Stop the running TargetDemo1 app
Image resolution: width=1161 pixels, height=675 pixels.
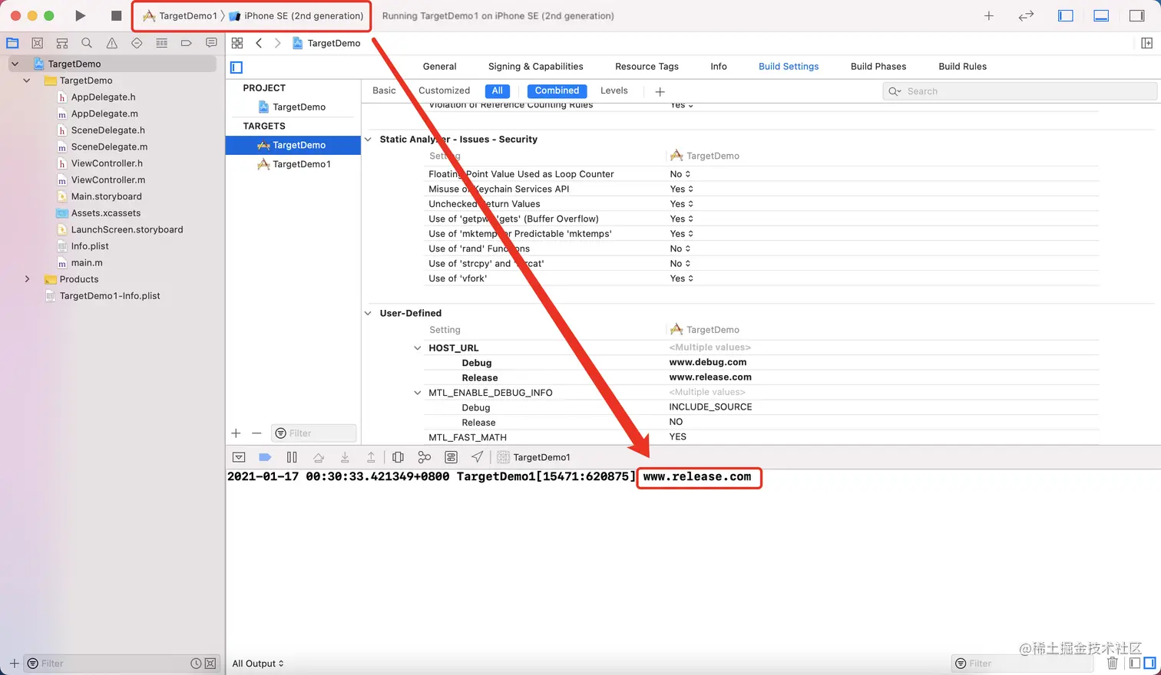[116, 15]
